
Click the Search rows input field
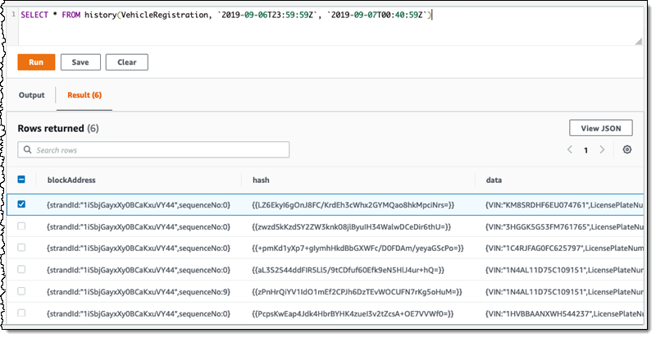pyautogui.click(x=160, y=150)
